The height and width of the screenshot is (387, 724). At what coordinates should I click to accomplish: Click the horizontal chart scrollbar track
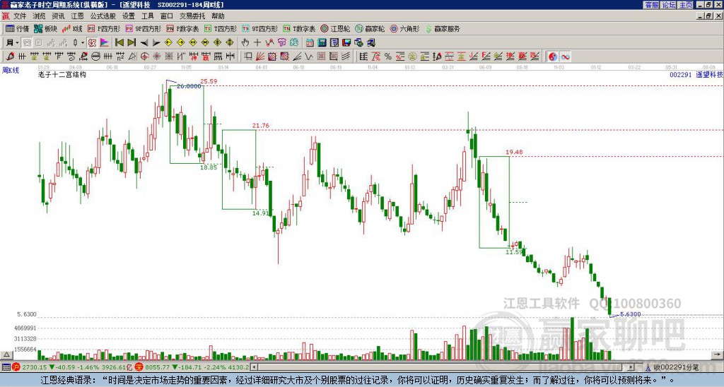point(443,367)
